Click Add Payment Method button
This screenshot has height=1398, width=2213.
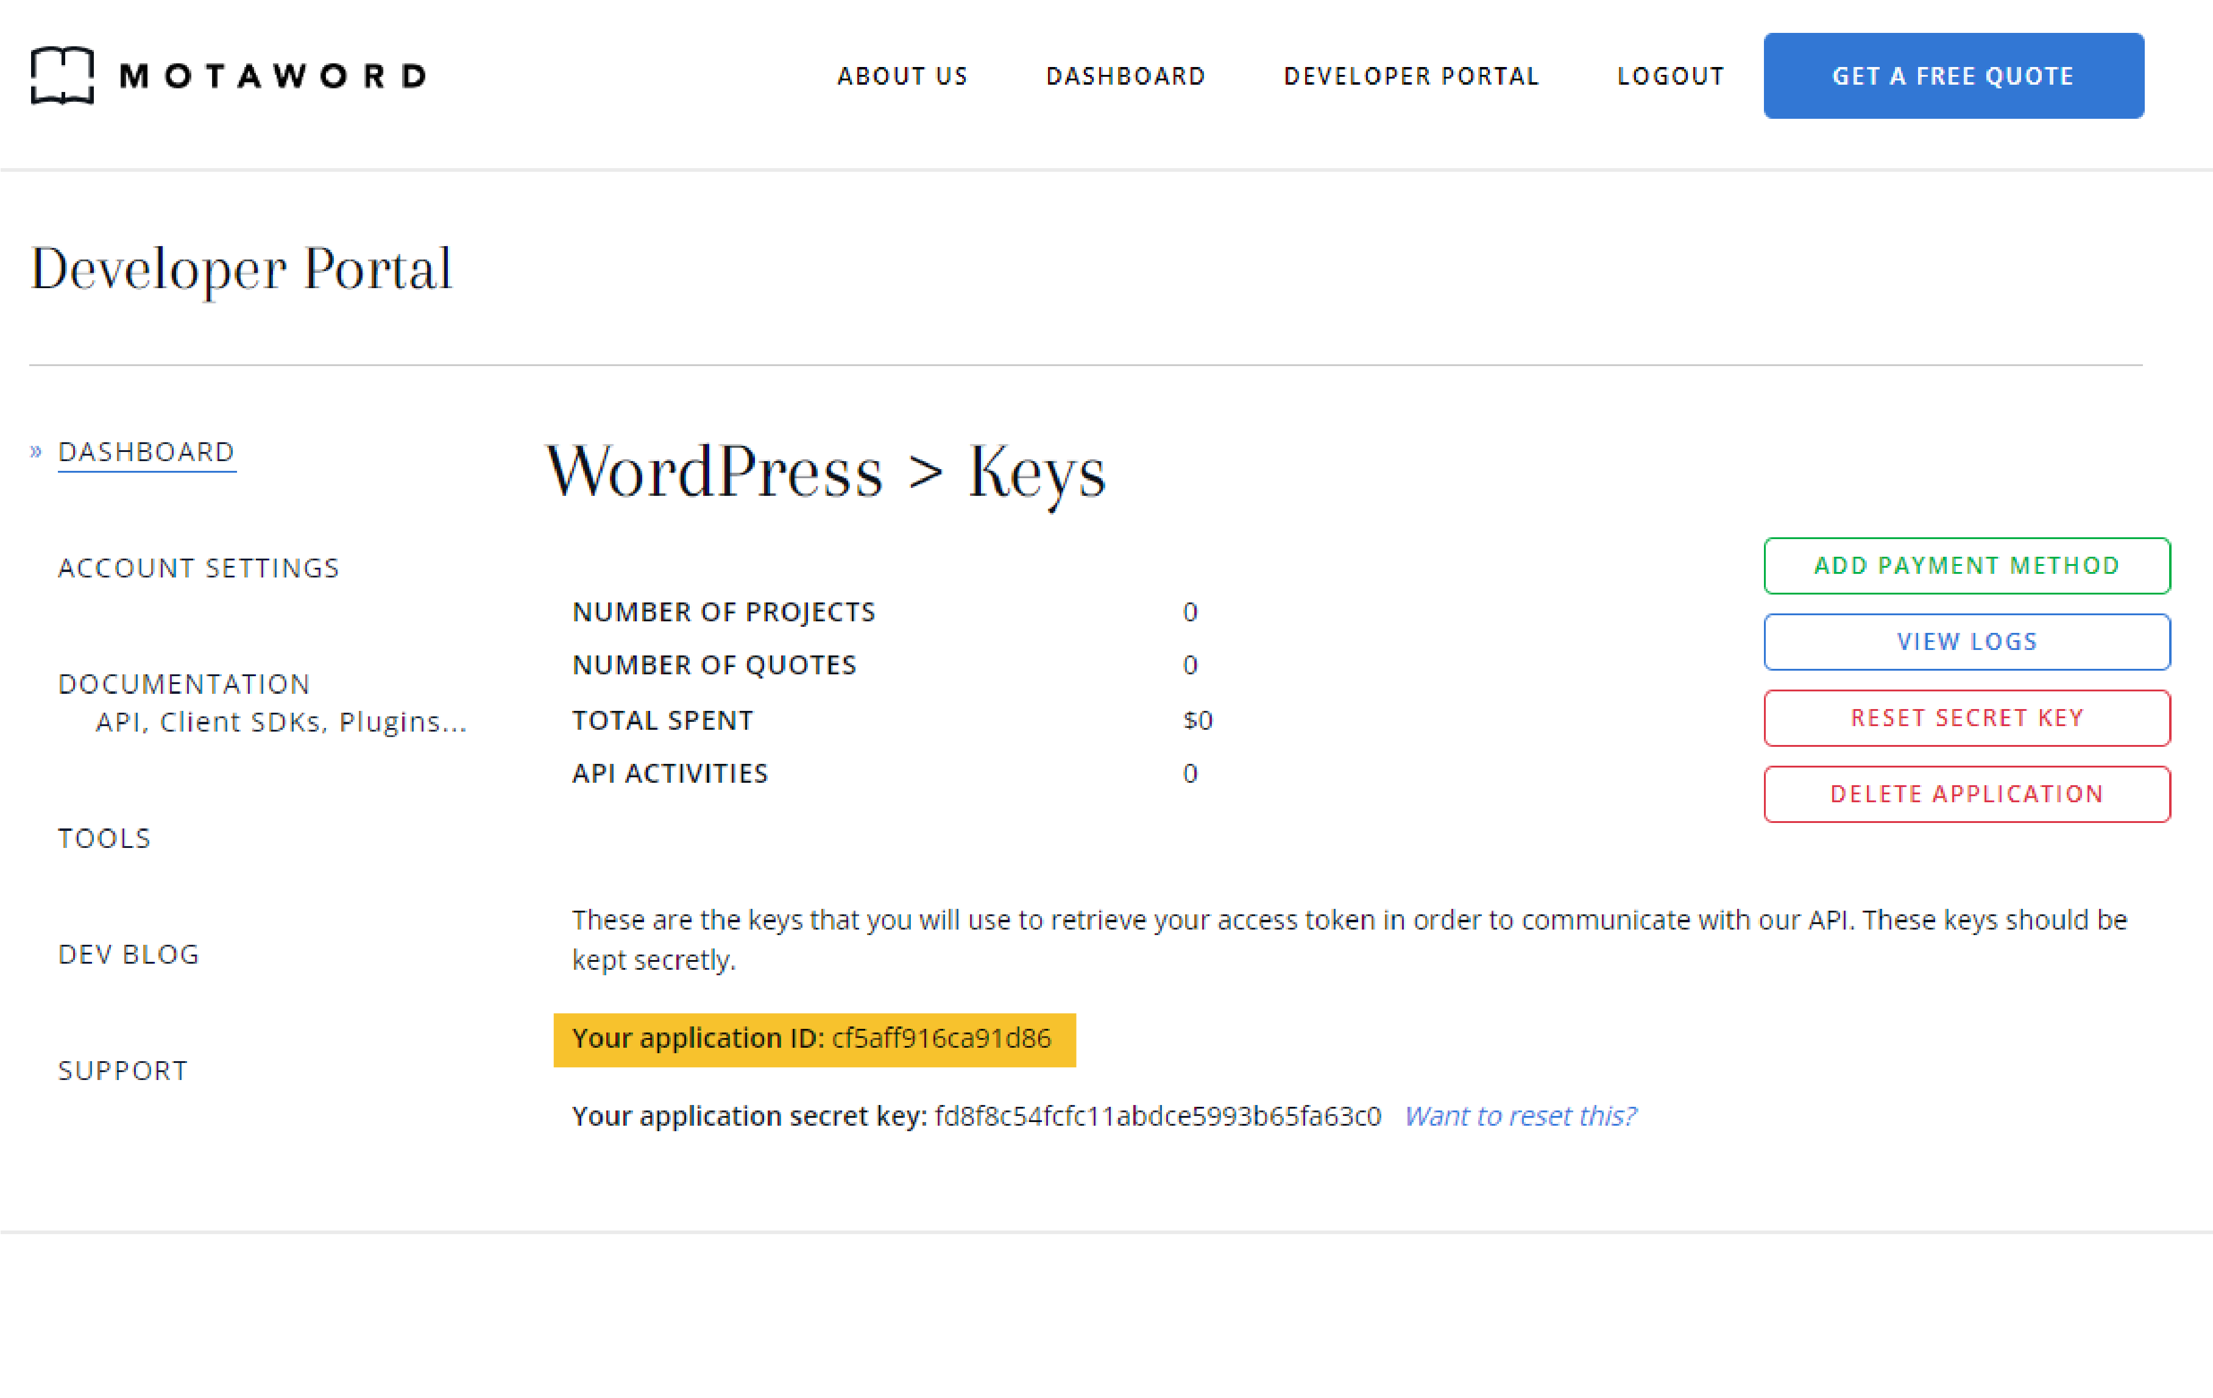pyautogui.click(x=1967, y=566)
